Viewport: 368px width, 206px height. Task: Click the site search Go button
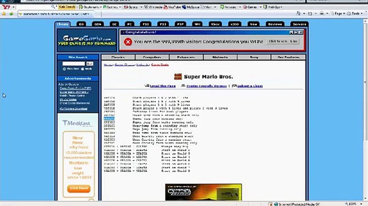pos(90,64)
